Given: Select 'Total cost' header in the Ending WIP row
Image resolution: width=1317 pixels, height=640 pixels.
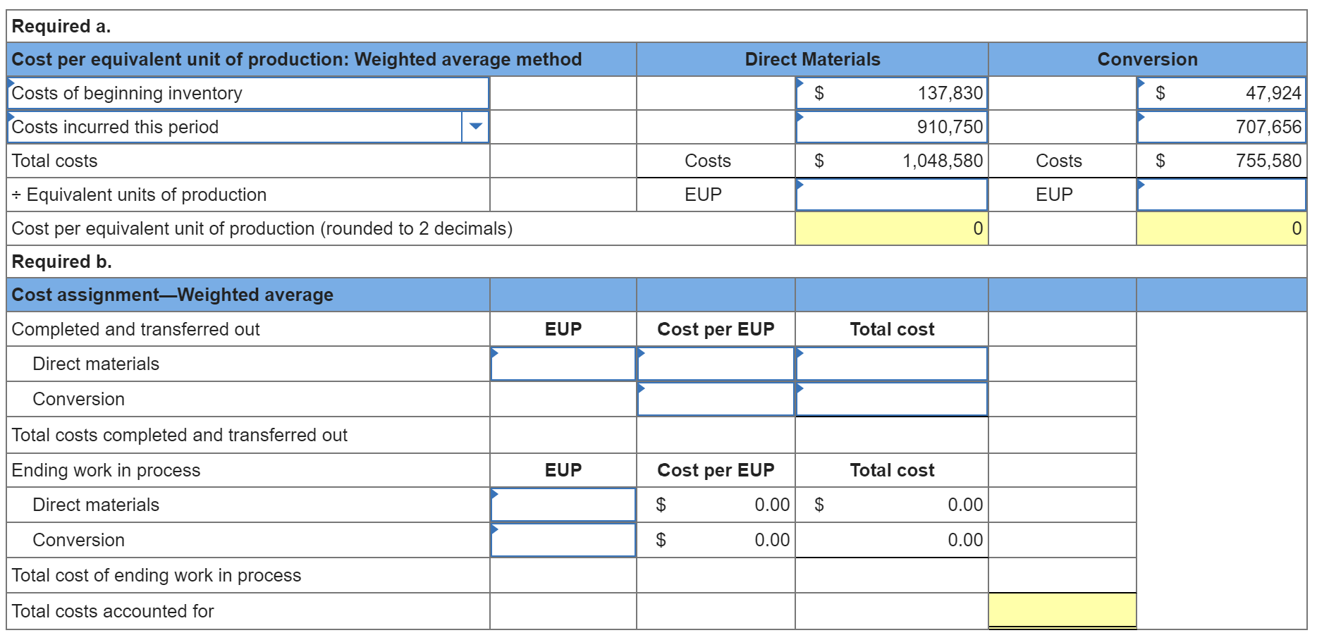Looking at the screenshot, I should tap(892, 470).
